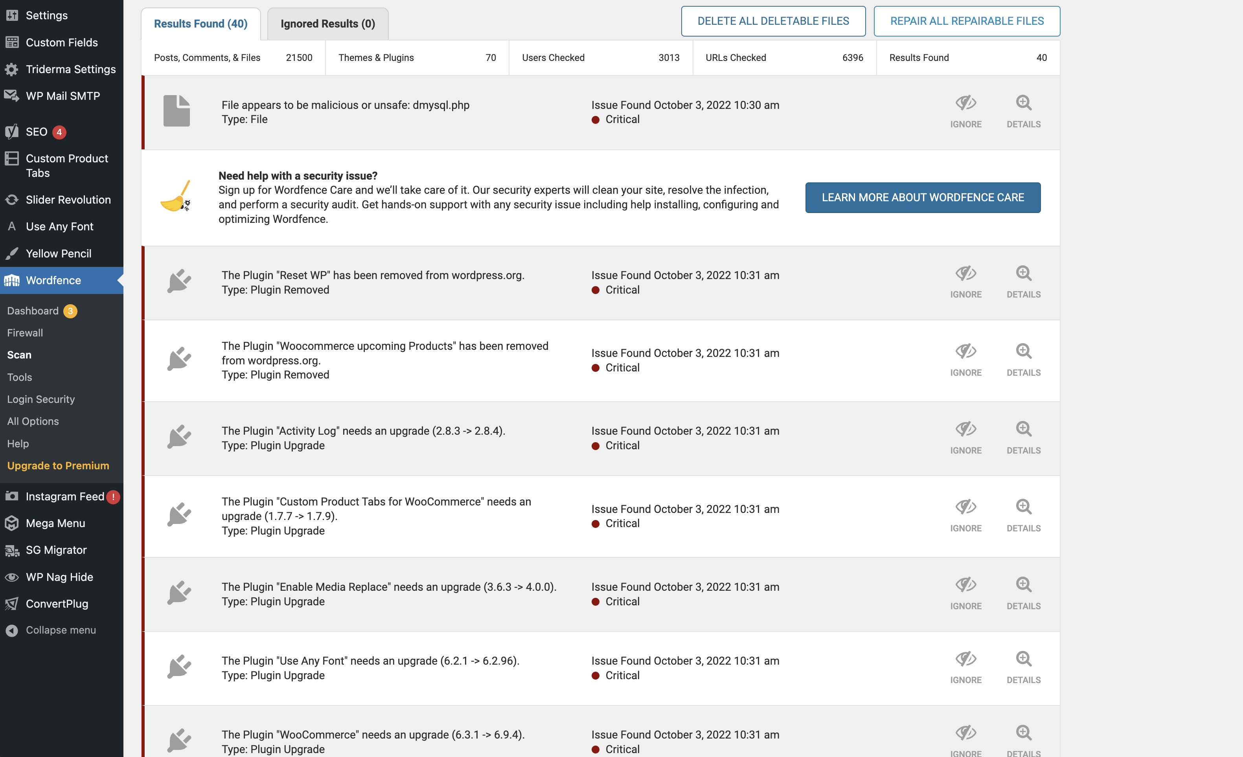Click Upgrade to Premium link
1243x757 pixels.
[x=58, y=465]
